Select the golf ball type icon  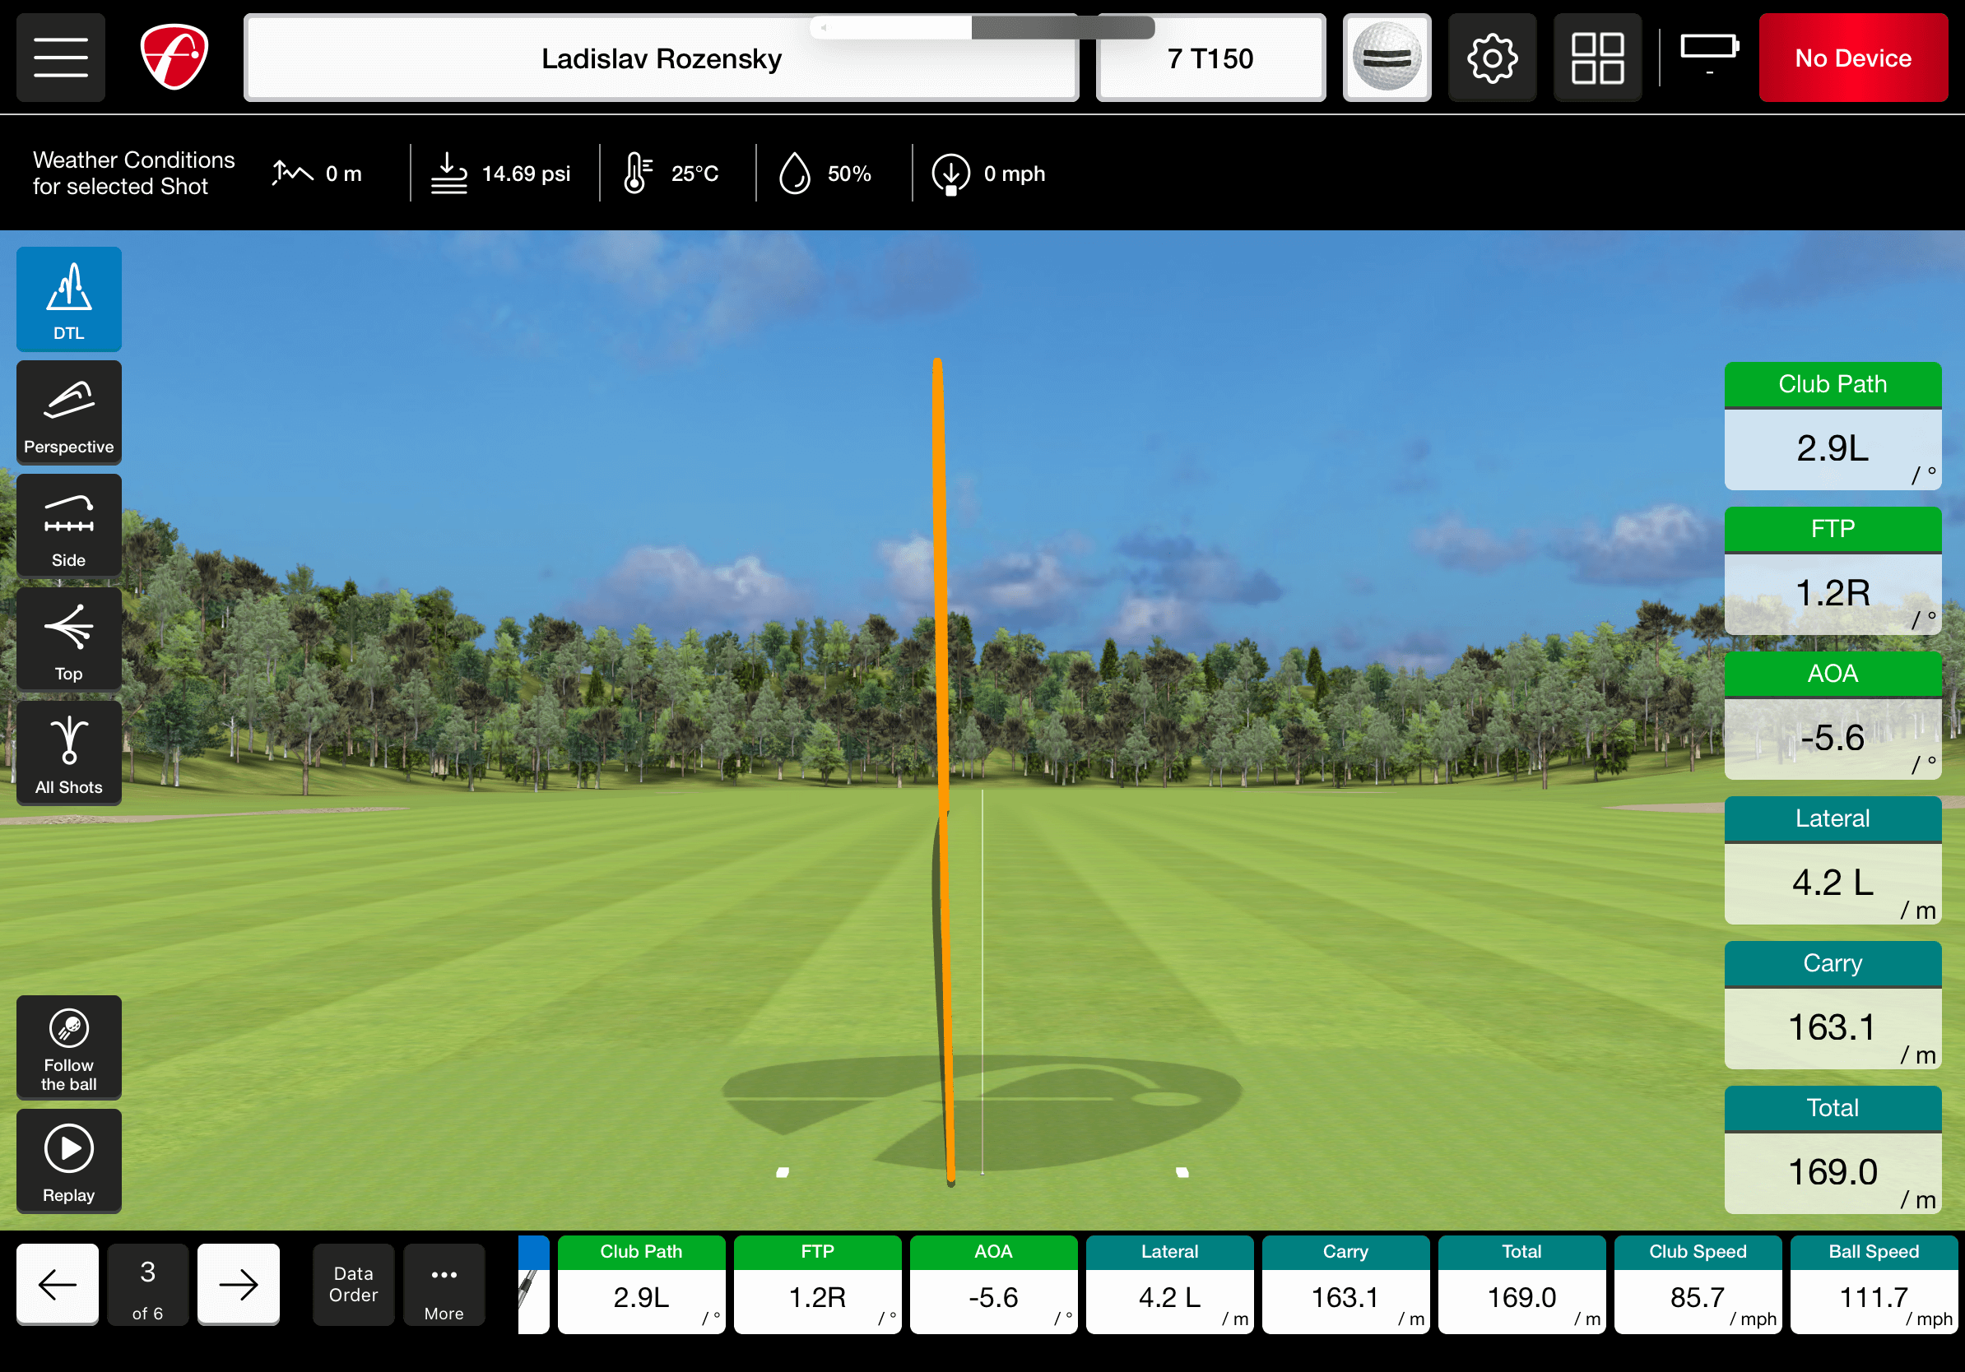coord(1387,58)
